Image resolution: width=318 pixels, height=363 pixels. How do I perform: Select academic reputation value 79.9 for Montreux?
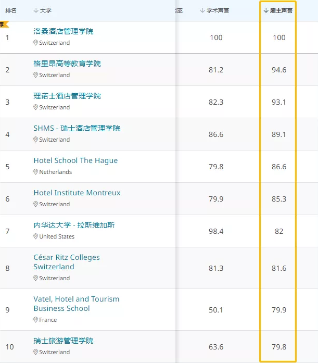tap(216, 199)
